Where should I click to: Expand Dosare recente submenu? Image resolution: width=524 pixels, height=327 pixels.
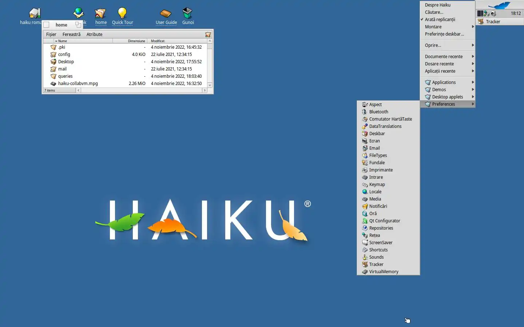tap(448, 64)
